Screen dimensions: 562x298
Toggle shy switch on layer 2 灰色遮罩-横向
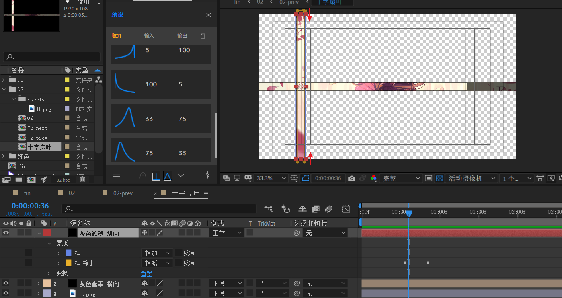click(x=144, y=283)
